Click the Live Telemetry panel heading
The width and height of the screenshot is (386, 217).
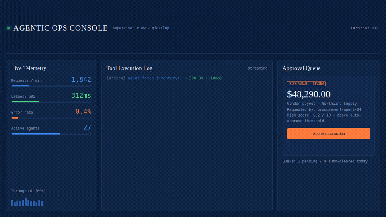(29, 68)
